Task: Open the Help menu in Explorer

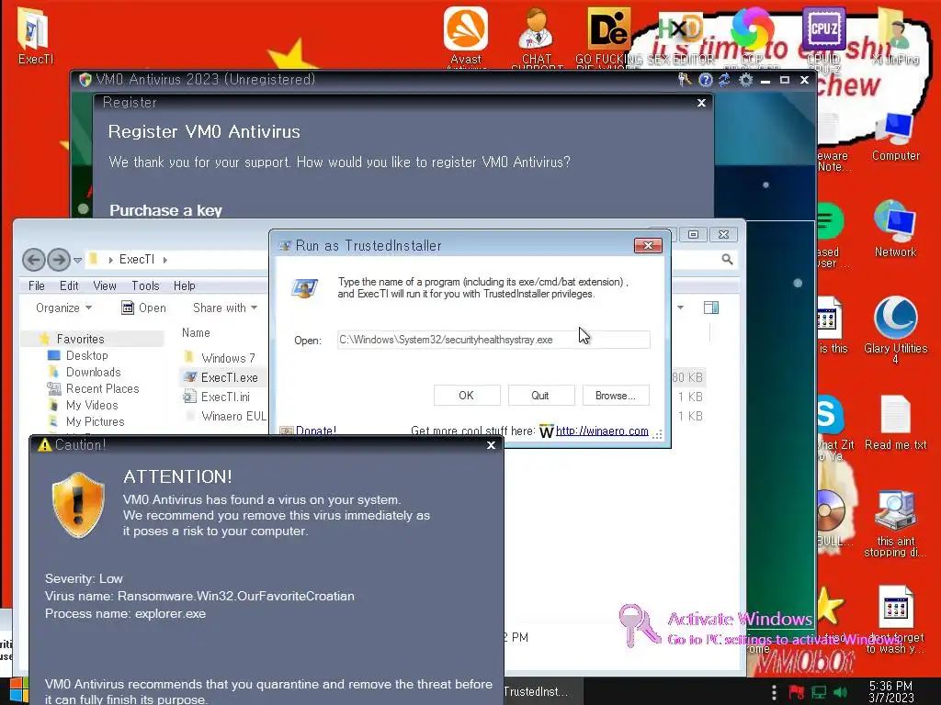Action: point(184,286)
